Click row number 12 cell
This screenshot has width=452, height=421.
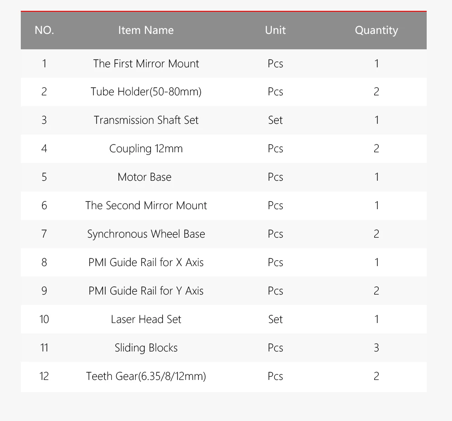coord(44,376)
